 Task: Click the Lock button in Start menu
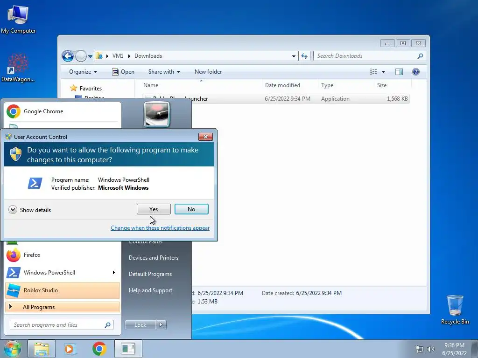pos(140,325)
